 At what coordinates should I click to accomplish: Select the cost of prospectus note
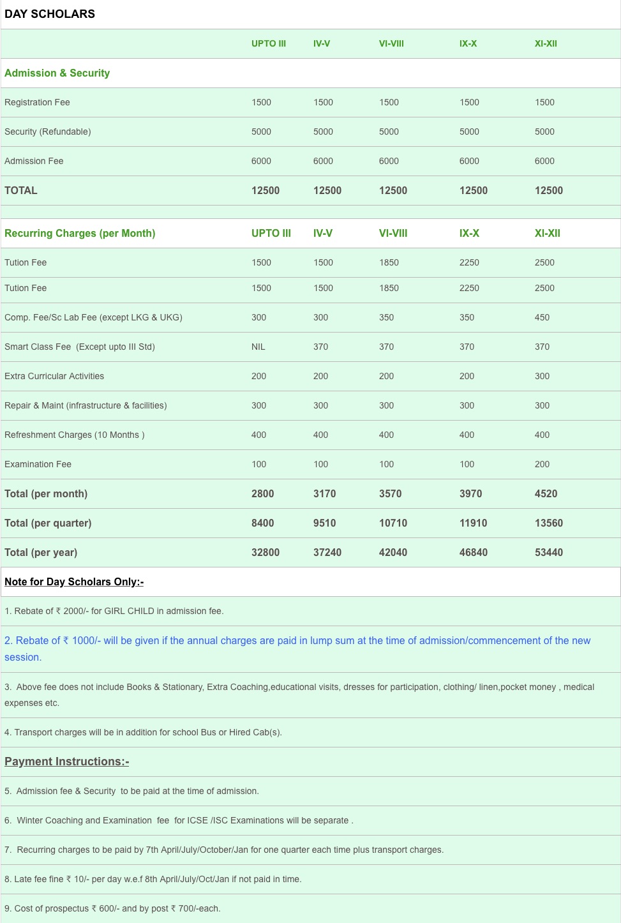(x=112, y=909)
